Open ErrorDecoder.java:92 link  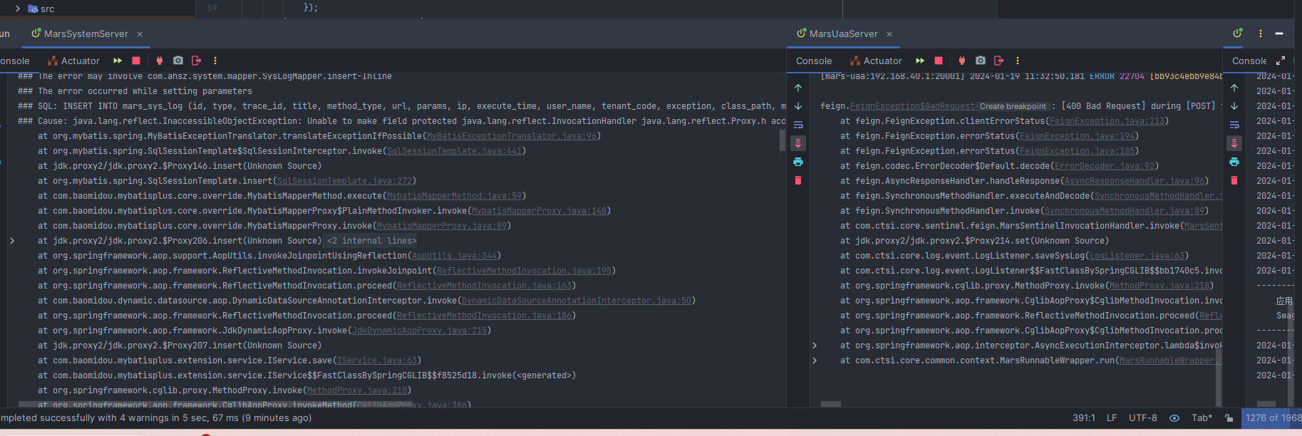coord(1105,166)
